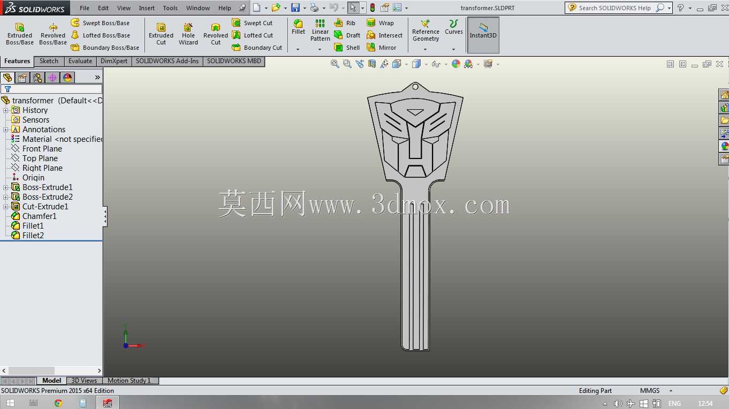729x409 pixels.
Task: Open Linear Pattern dropdown arrow
Action: [320, 49]
